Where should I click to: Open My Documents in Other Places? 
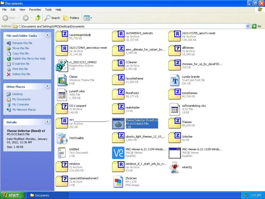pos(21,99)
